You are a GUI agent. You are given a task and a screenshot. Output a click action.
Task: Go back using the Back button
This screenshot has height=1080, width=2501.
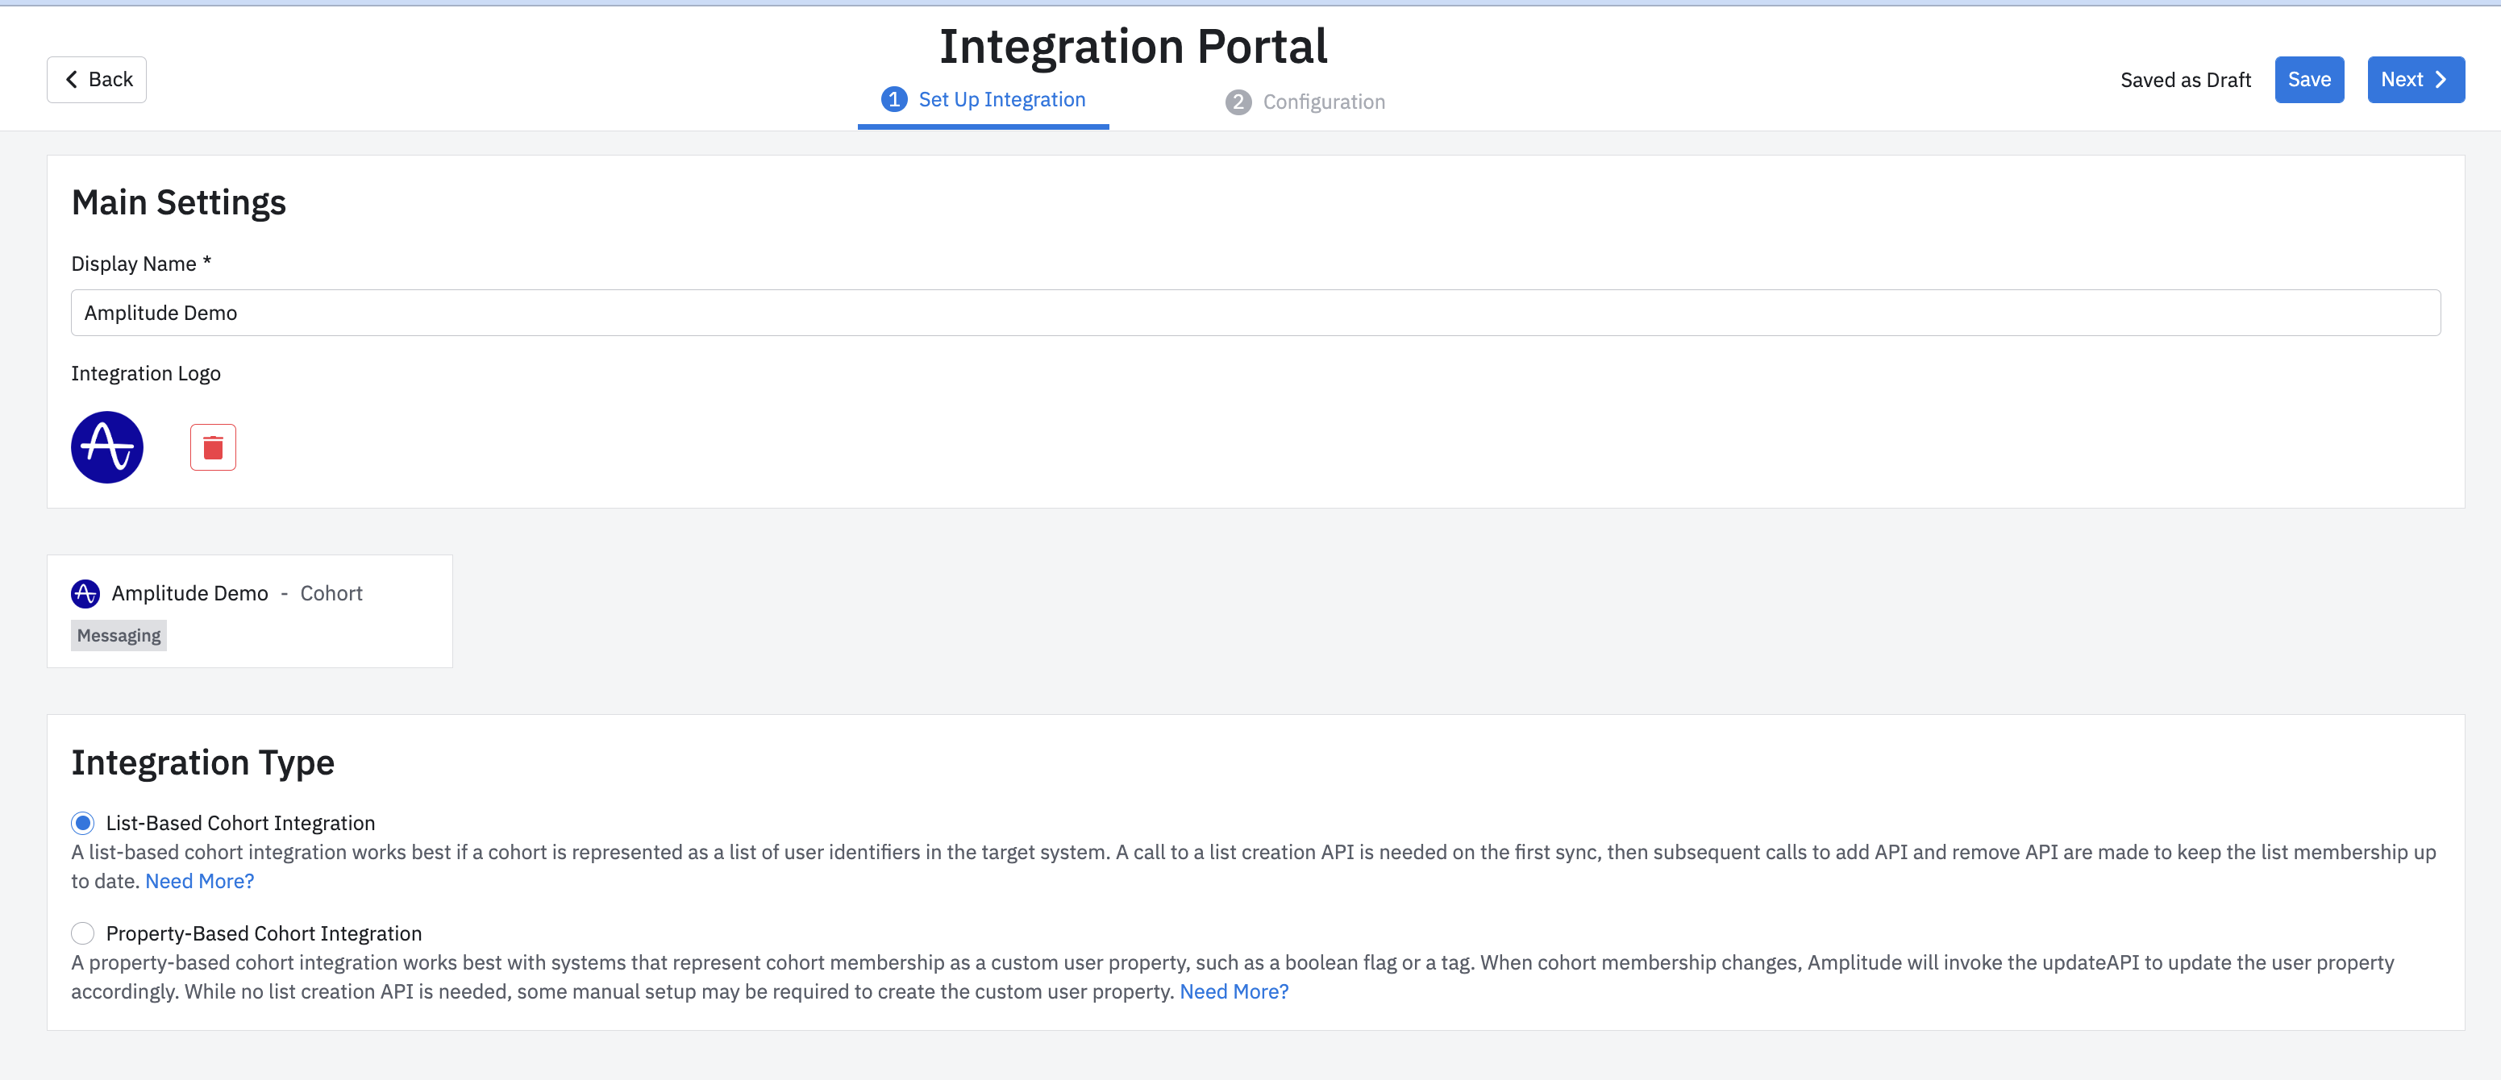(97, 80)
